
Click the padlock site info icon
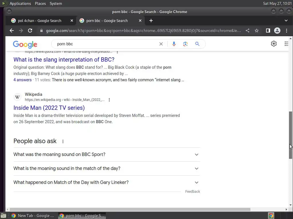[41, 31]
